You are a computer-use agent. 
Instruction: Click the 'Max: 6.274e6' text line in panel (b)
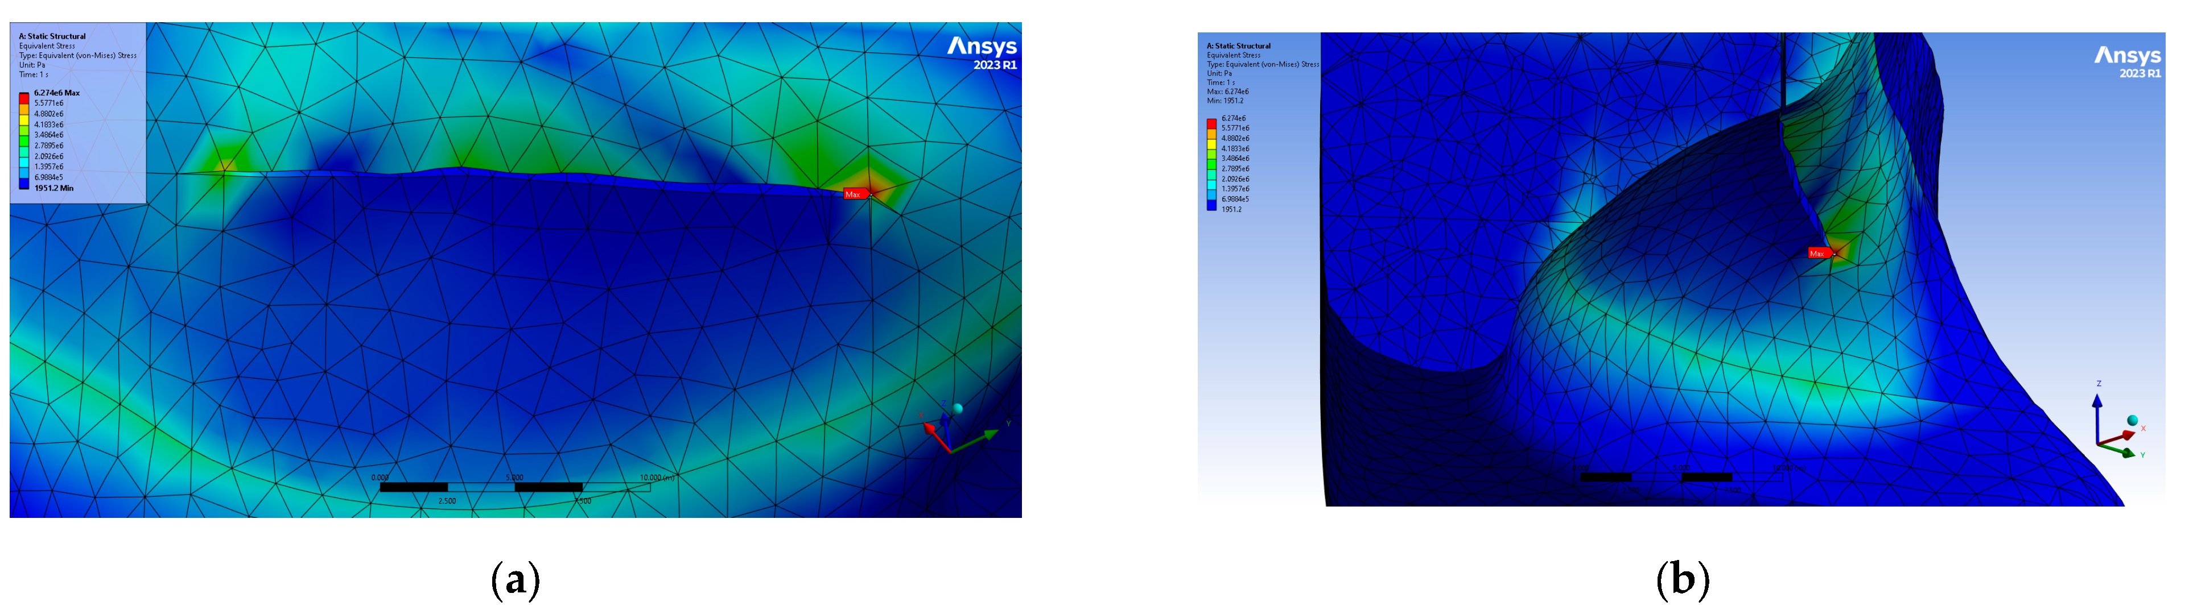[x=1227, y=92]
